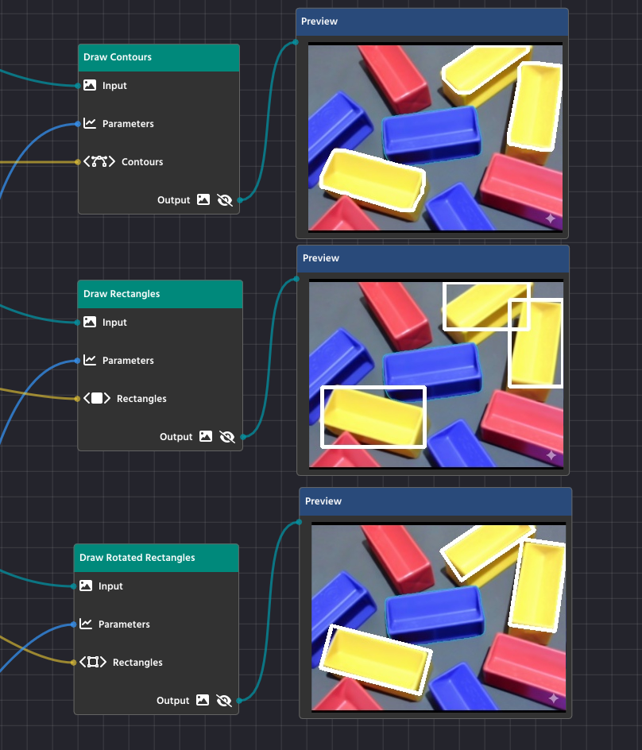Click the image icon beside Draw Rotated Rectangles Input
642x750 pixels.
click(x=86, y=586)
